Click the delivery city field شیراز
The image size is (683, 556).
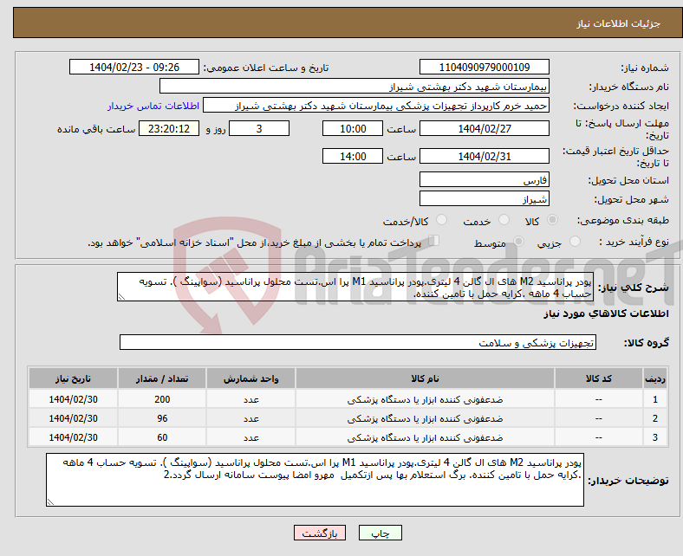click(x=484, y=198)
